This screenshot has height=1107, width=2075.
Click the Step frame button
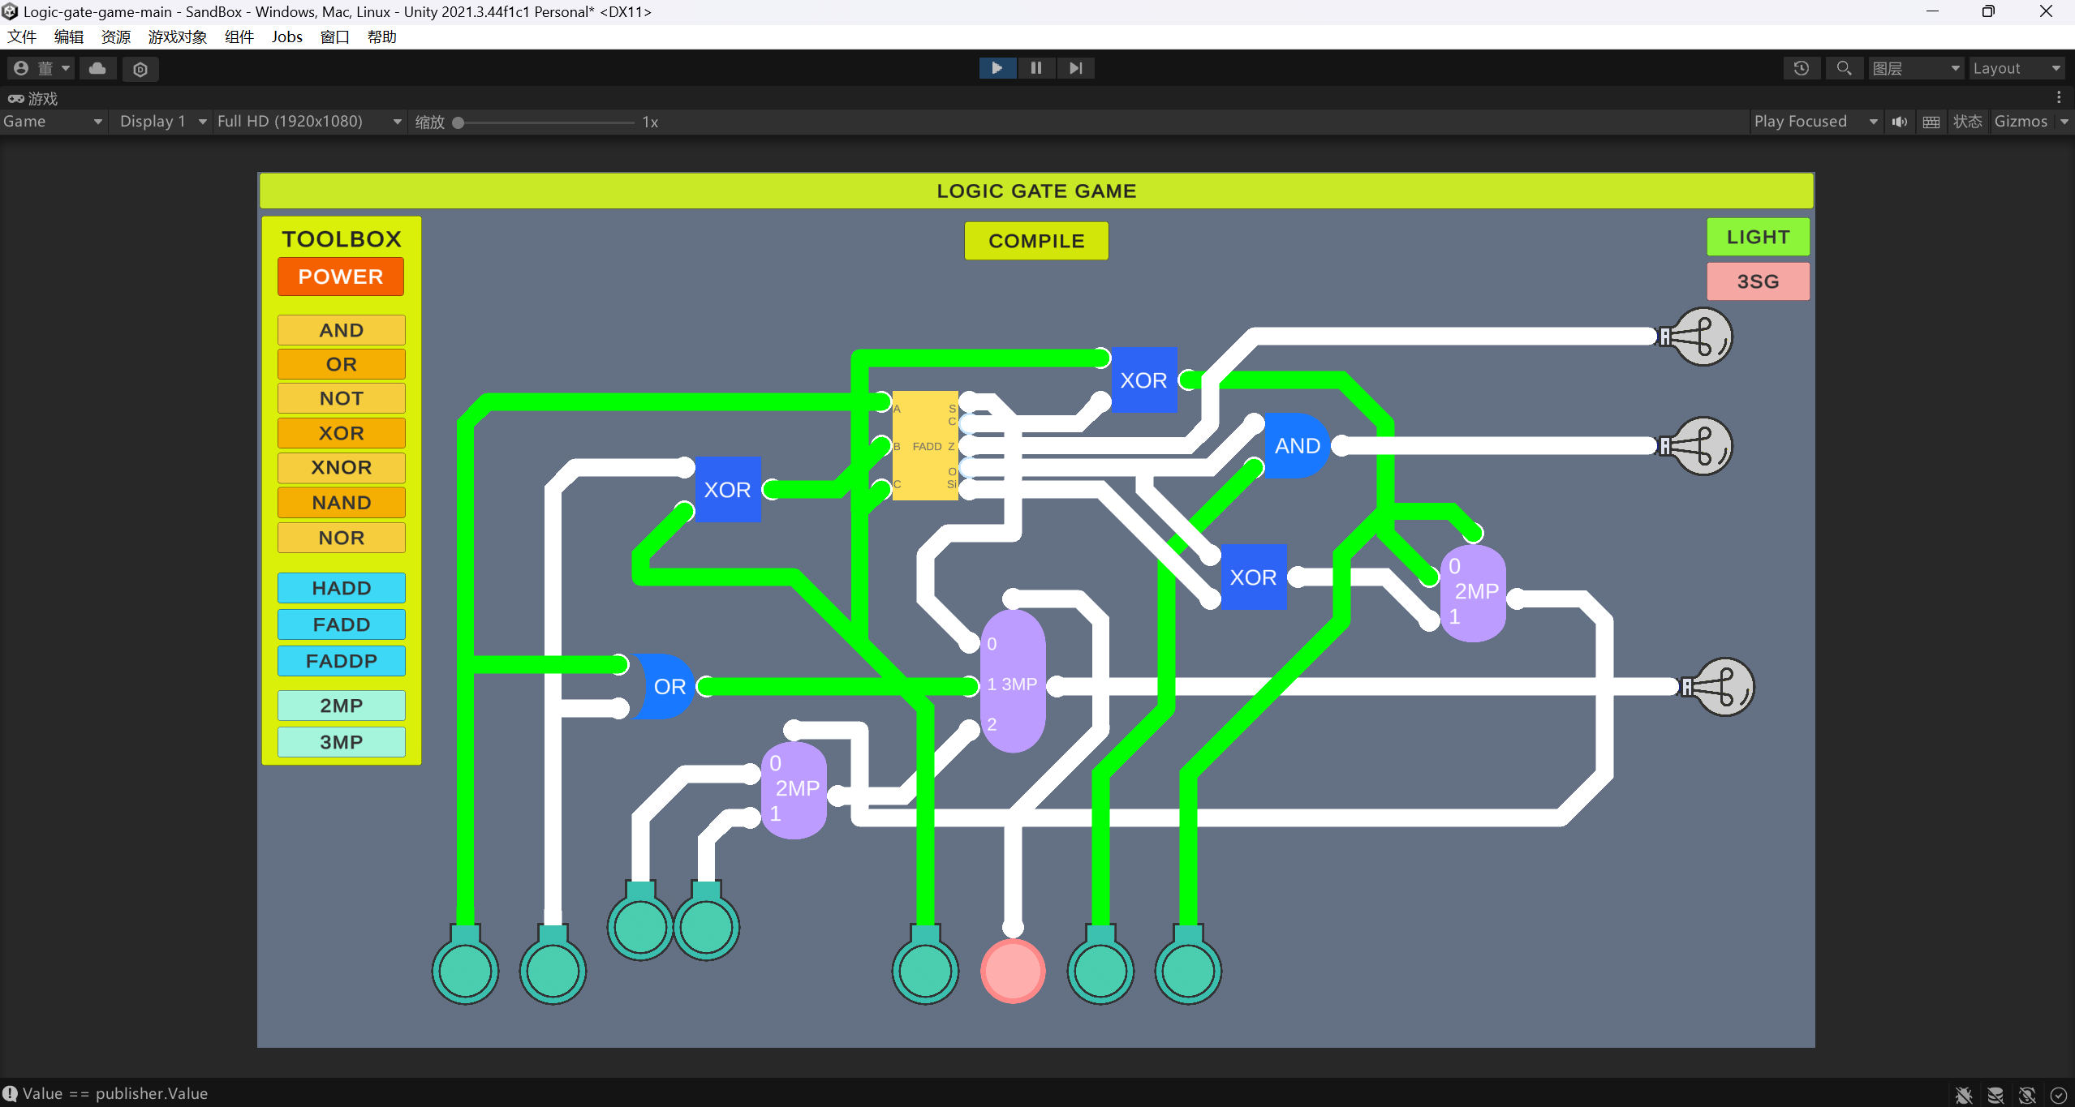(1075, 68)
